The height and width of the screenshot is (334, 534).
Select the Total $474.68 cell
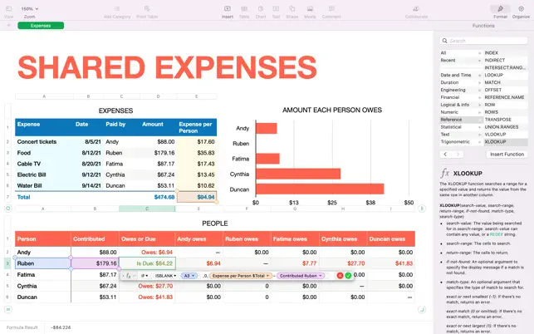pyautogui.click(x=158, y=197)
